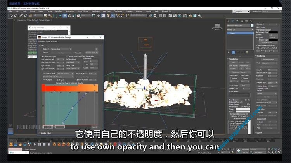Screen dimensions: 291x163
Task: Click the Expand button below the color ramp
Action: tap(94, 127)
